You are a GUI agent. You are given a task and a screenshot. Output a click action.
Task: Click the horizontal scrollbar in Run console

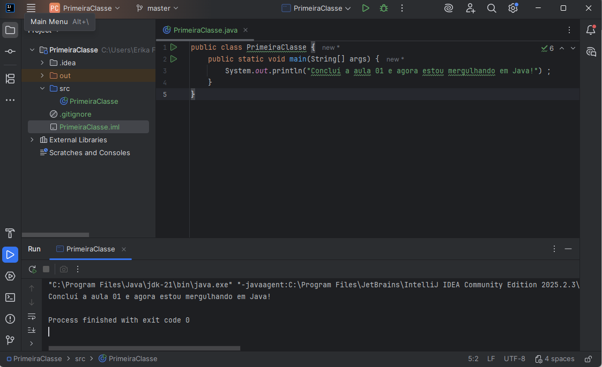pos(144,348)
